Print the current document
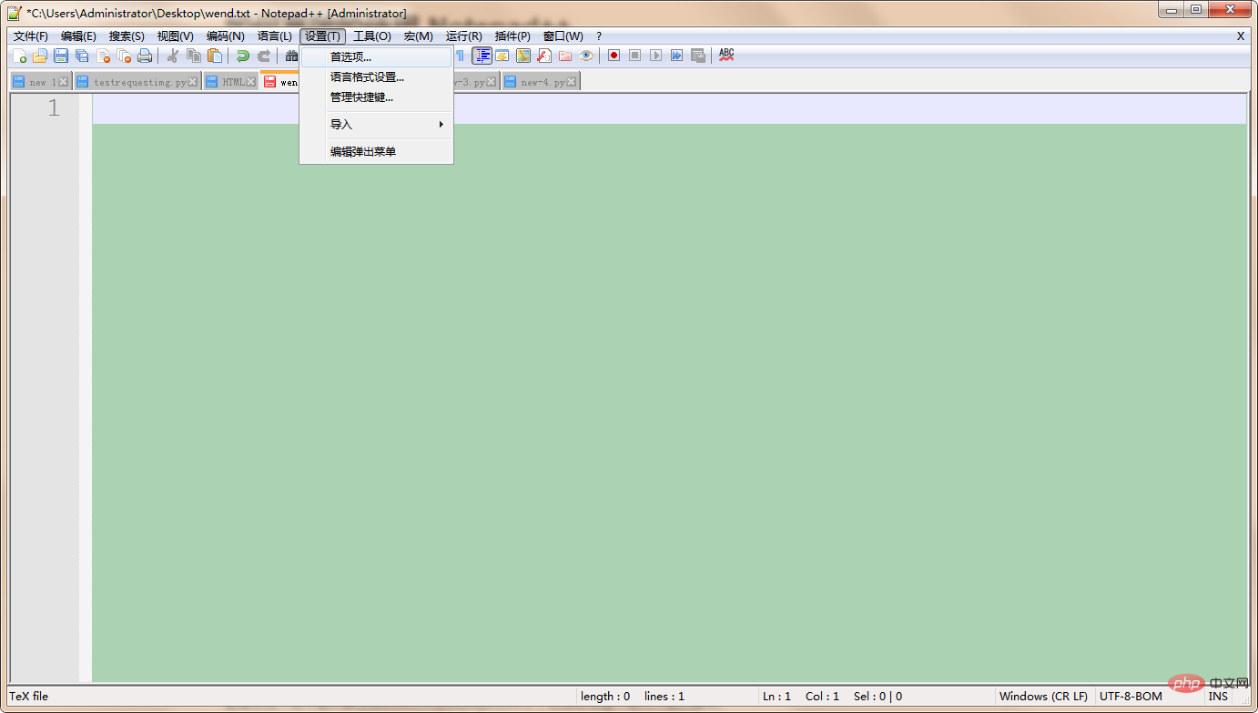This screenshot has height=713, width=1258. [x=144, y=56]
